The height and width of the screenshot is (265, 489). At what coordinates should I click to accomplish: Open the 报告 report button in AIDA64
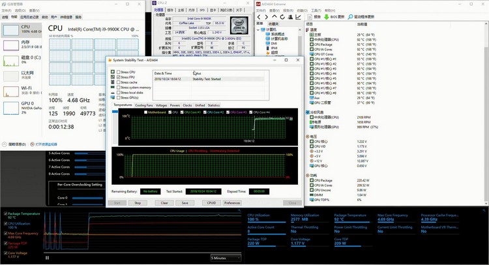click(x=314, y=17)
